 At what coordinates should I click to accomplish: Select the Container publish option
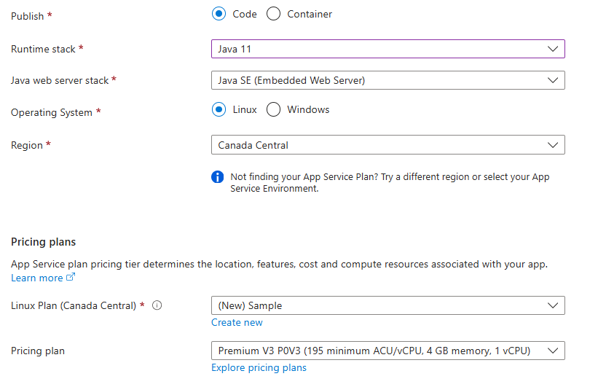coord(273,14)
